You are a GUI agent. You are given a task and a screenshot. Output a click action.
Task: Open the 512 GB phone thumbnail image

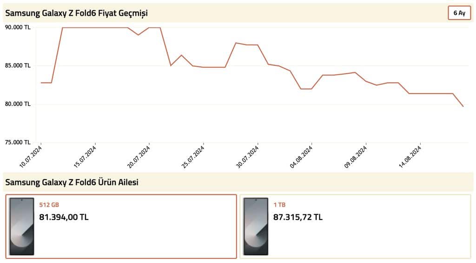click(x=21, y=226)
